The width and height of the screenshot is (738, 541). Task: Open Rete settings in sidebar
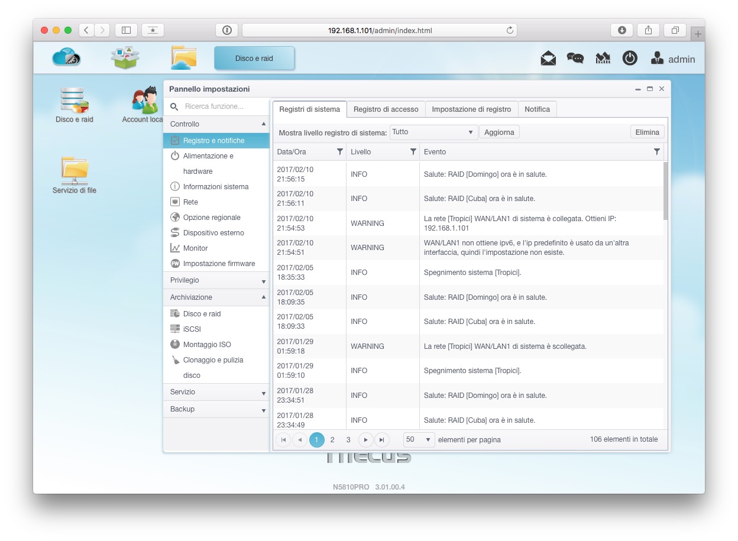pos(216,202)
